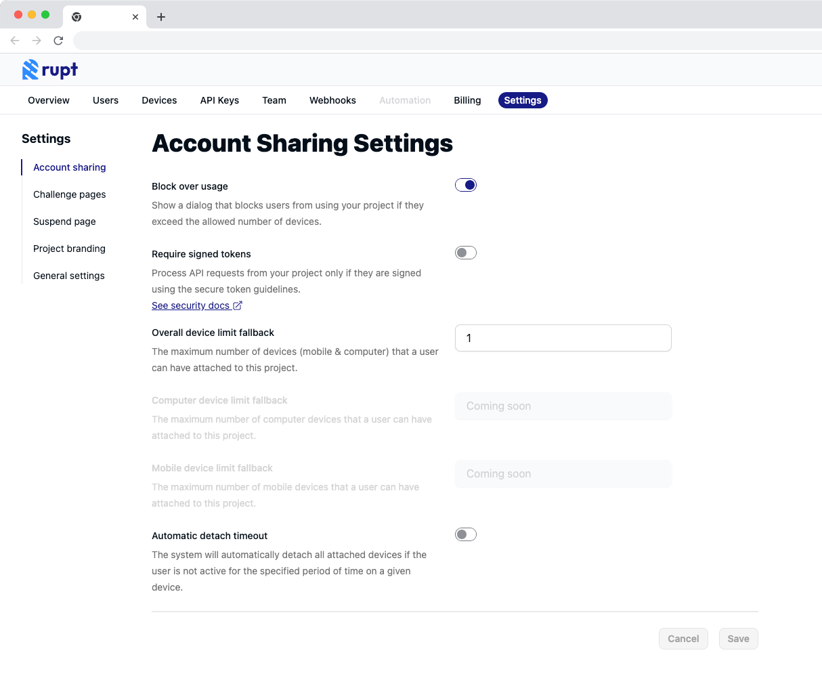Image resolution: width=822 pixels, height=680 pixels.
Task: Navigate to the Devices tab
Action: point(159,100)
